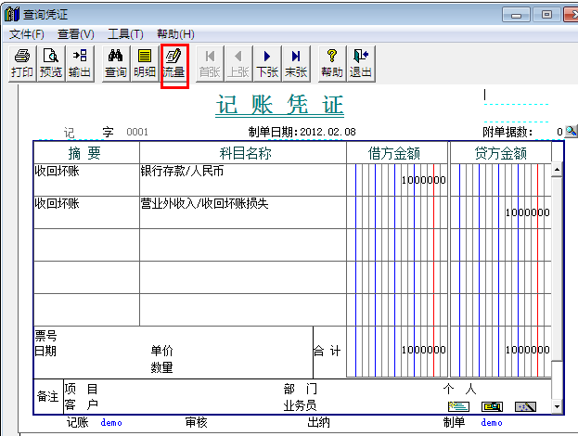578x436 pixels.
Task: Go to 上张 previous voucher
Action: 238,63
